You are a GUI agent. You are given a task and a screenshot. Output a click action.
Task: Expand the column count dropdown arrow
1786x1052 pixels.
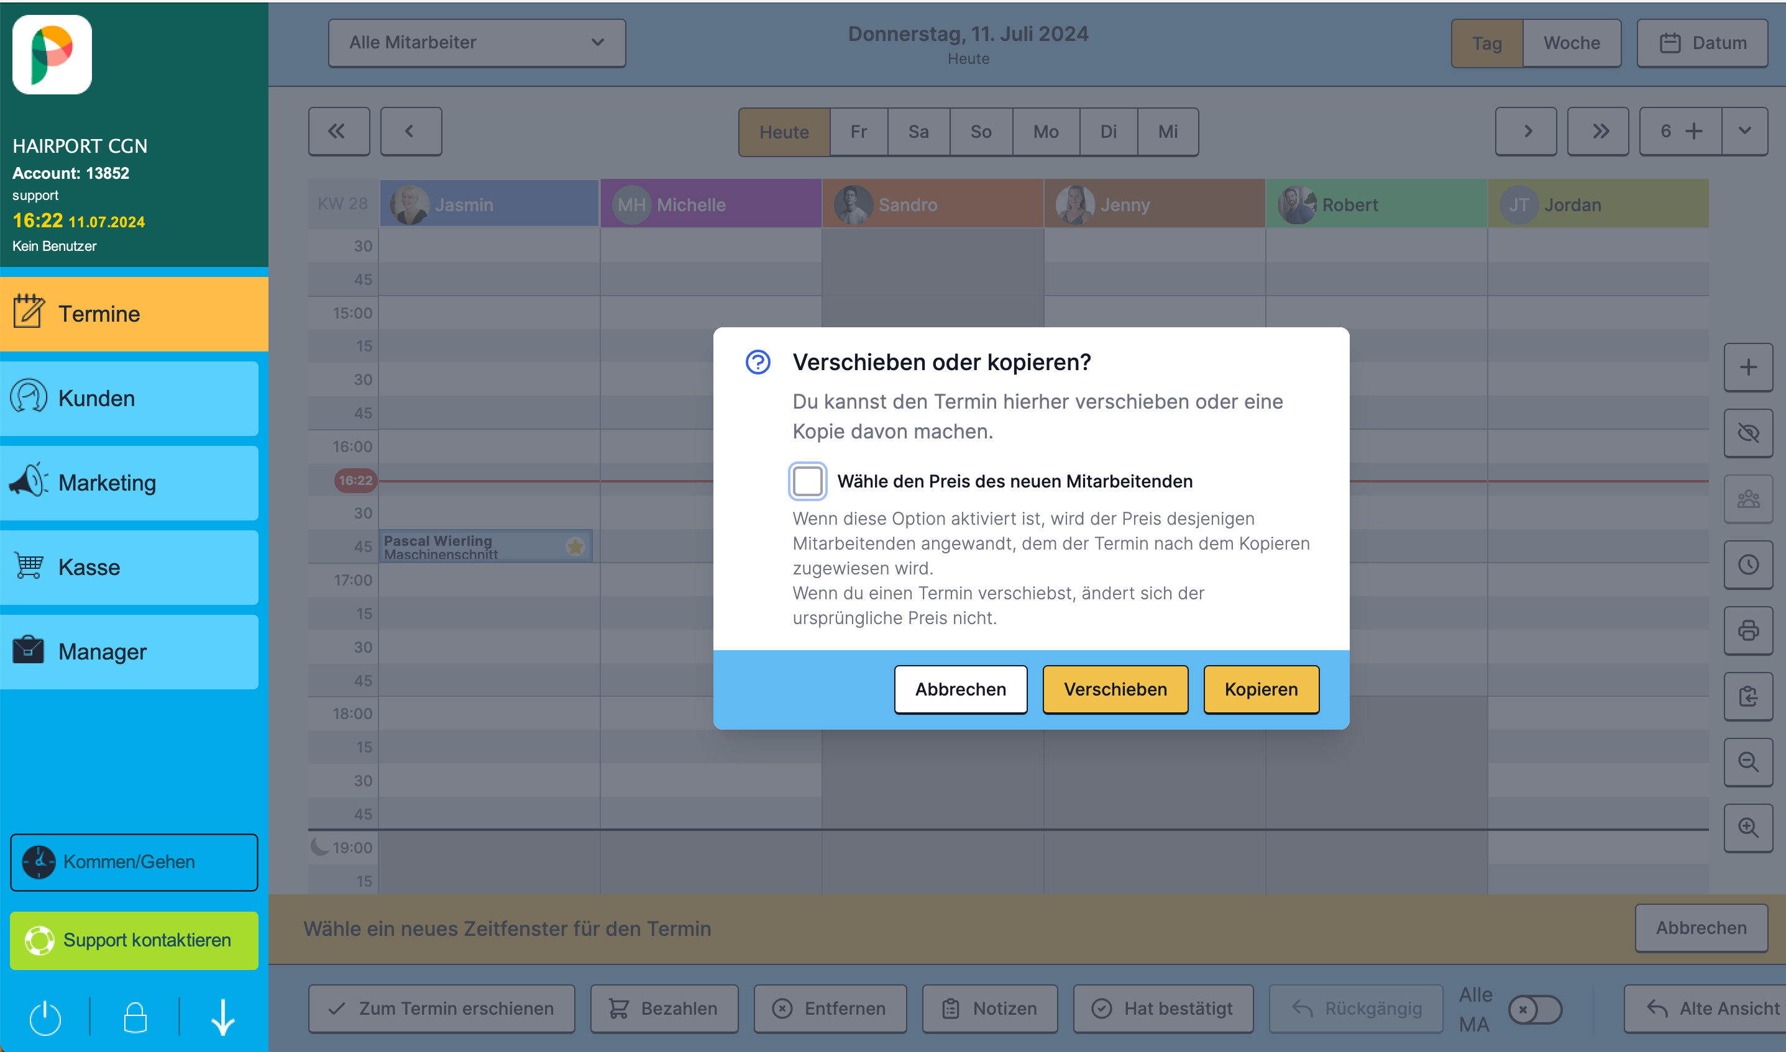click(x=1745, y=131)
